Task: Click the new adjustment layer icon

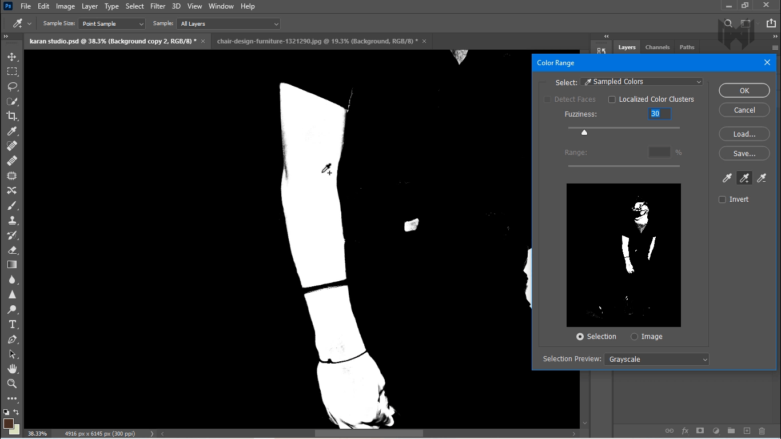Action: coord(716,431)
